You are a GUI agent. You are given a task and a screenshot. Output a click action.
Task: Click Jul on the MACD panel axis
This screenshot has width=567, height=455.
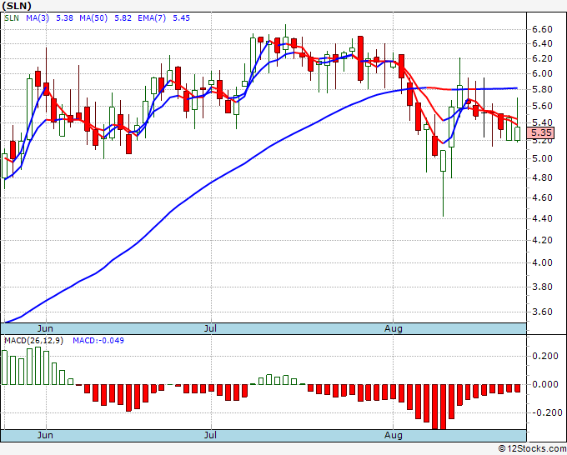pyautogui.click(x=210, y=435)
